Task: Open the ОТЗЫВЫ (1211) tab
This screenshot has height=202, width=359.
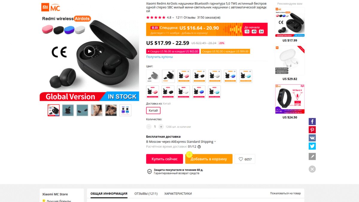Action: (x=146, y=194)
